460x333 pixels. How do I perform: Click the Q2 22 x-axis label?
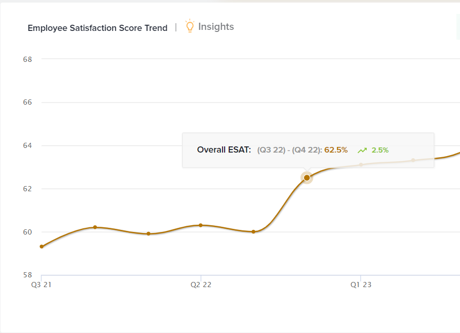coord(201,285)
